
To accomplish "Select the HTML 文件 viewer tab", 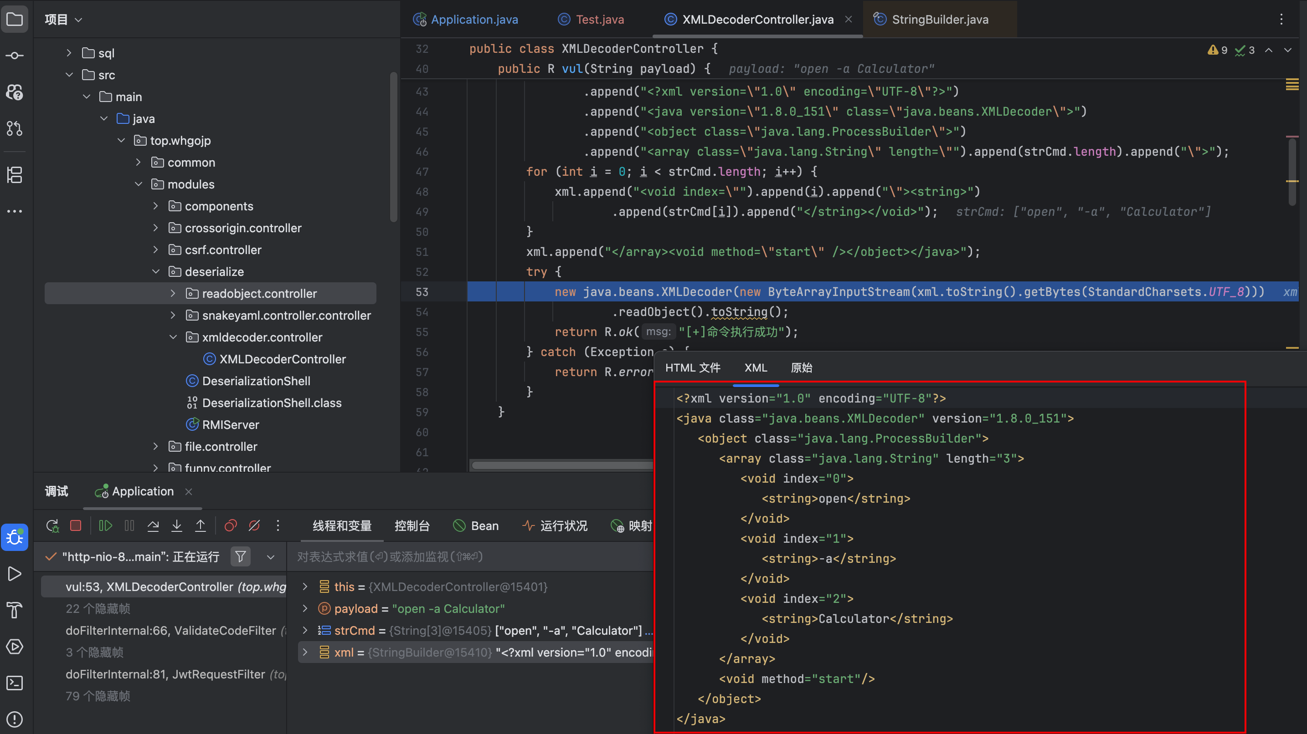I will [693, 368].
